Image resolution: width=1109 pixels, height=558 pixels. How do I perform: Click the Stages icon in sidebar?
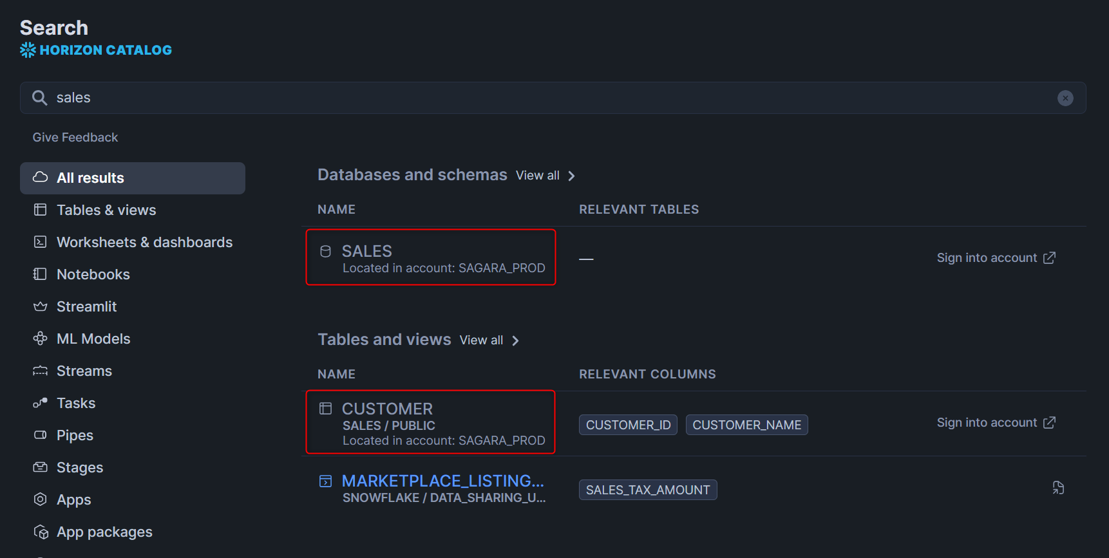tap(41, 467)
